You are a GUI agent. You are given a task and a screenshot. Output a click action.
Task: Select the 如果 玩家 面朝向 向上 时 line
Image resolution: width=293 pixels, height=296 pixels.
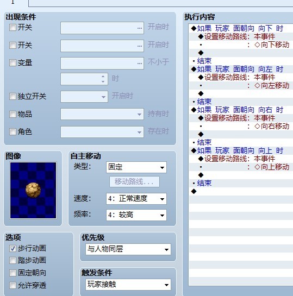(x=241, y=150)
